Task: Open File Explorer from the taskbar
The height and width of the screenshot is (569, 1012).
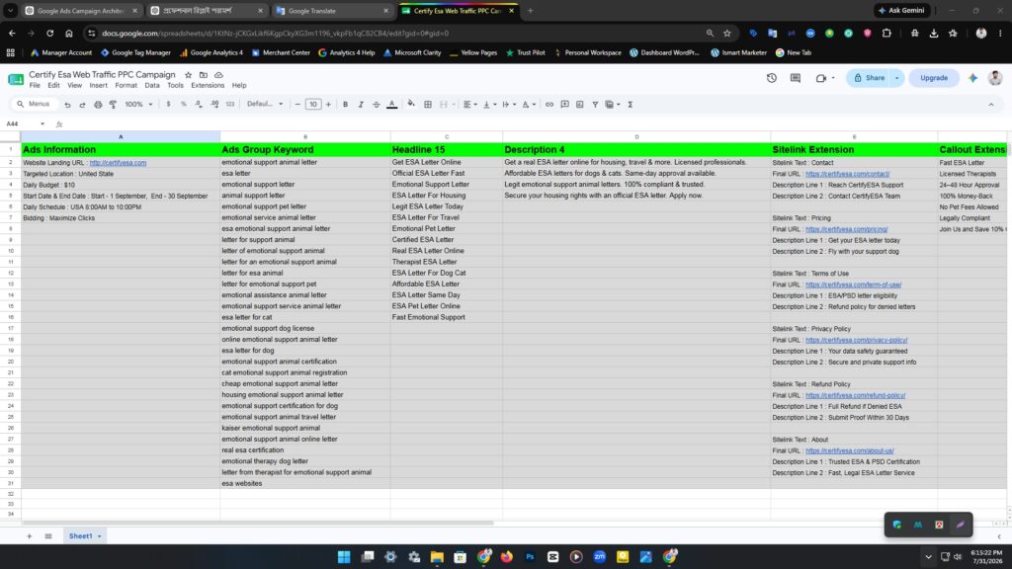Action: tap(437, 557)
